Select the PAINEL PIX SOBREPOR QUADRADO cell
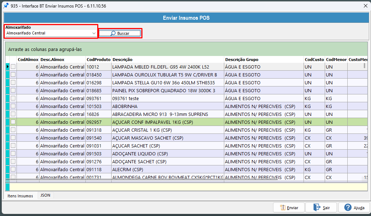The width and height of the screenshot is (371, 216). (x=168, y=91)
